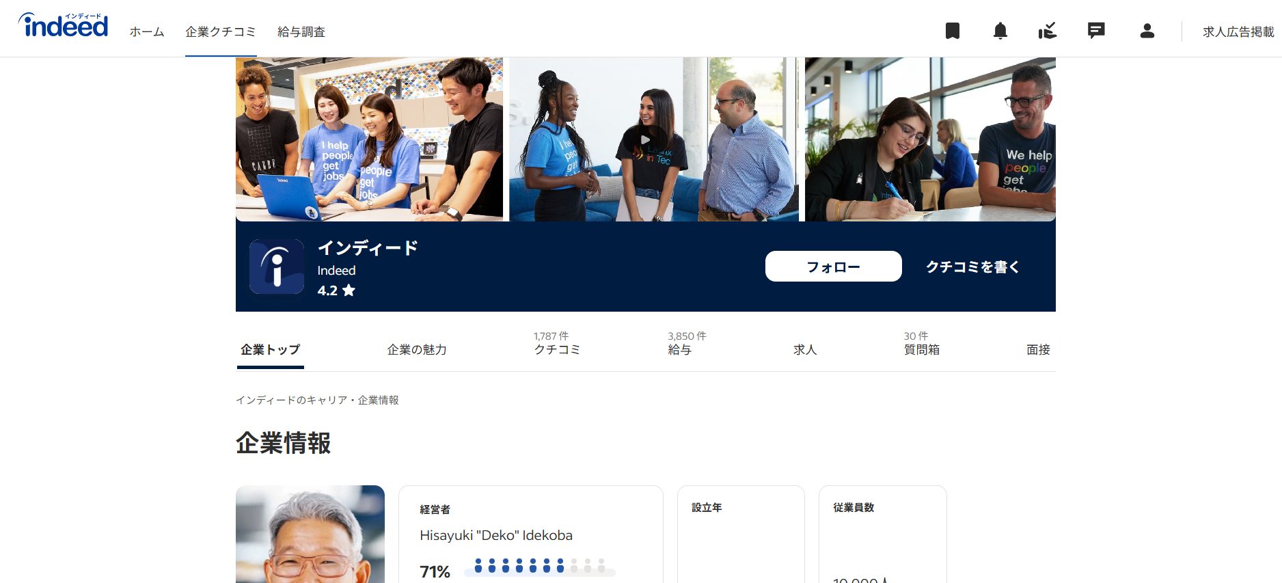Select the 企業の魅力 tab

click(417, 349)
